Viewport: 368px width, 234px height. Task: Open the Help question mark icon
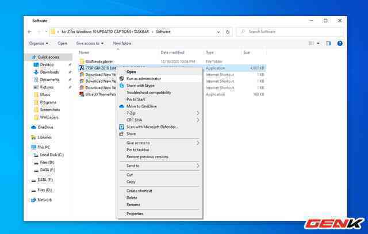point(340,44)
